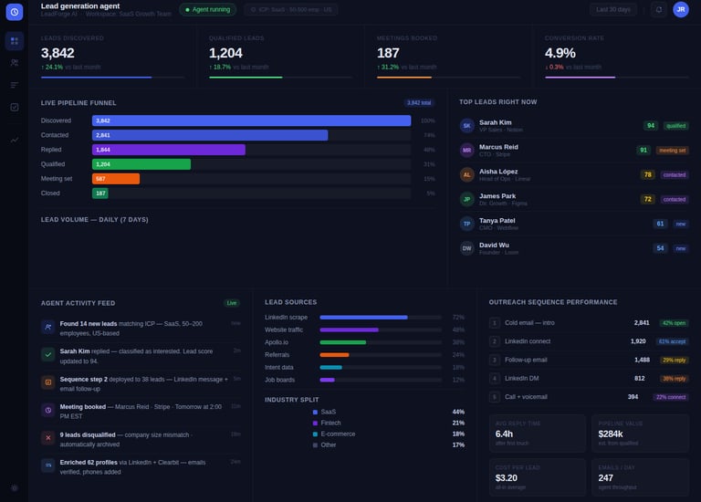
Task: Click the blue SaaS legend swatch
Action: pos(315,413)
